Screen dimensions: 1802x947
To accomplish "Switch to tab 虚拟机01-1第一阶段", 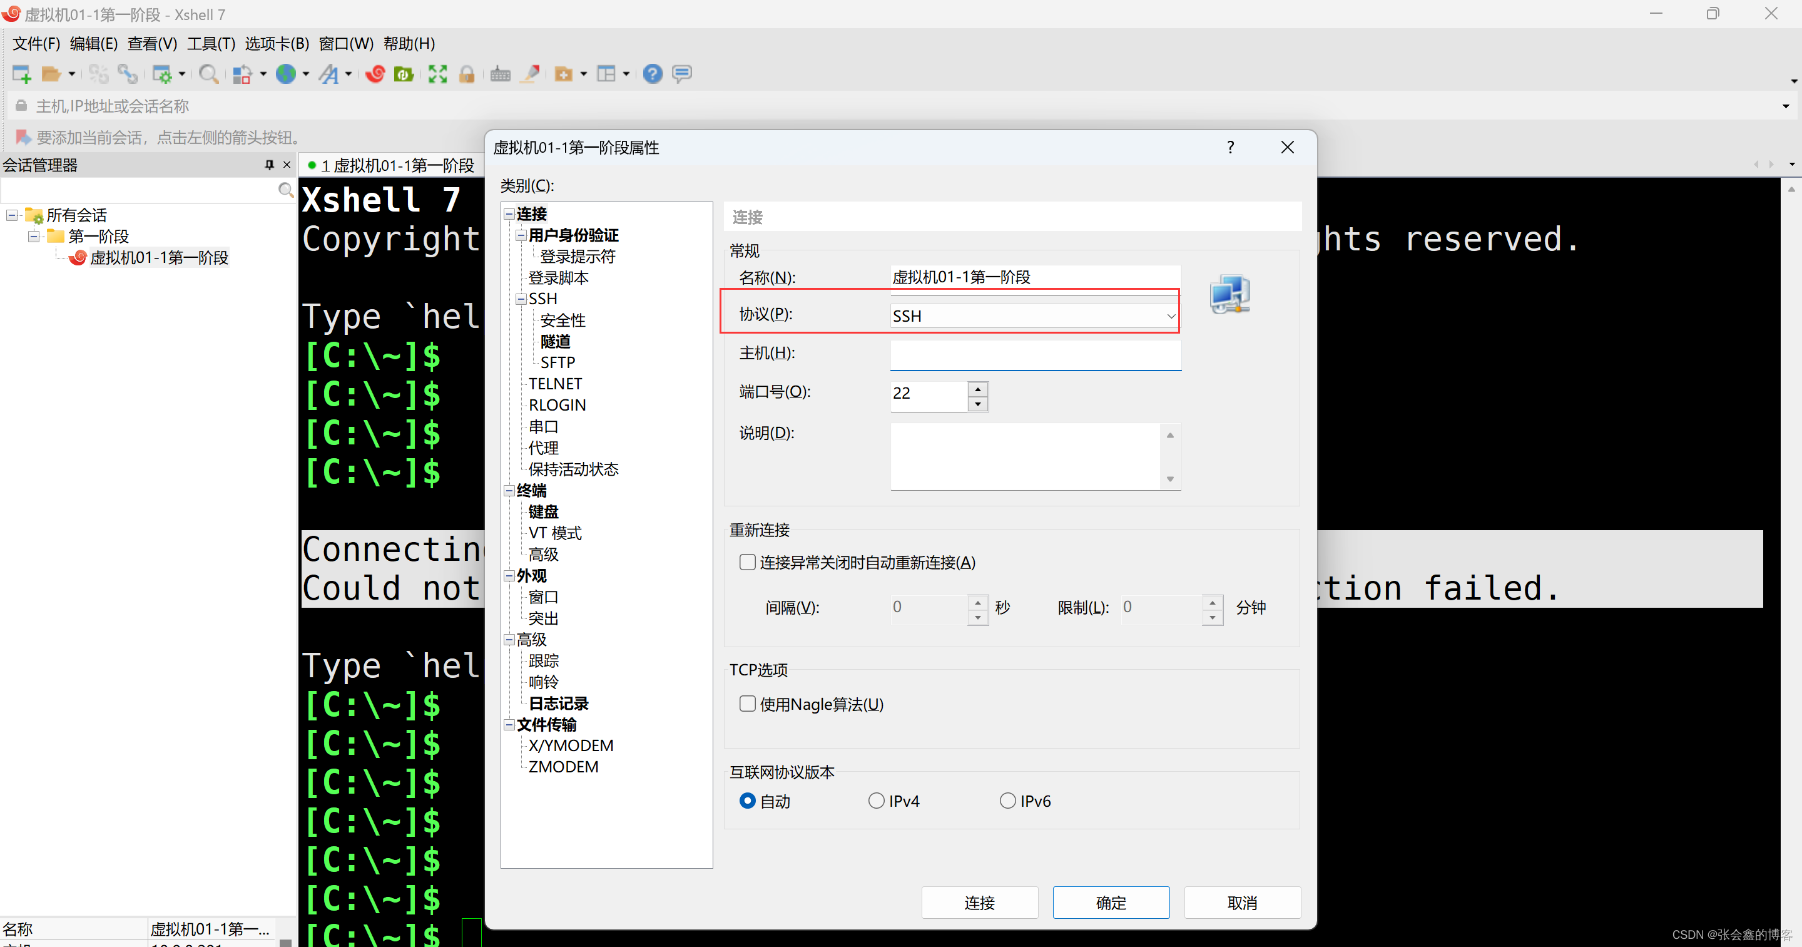I will point(392,165).
